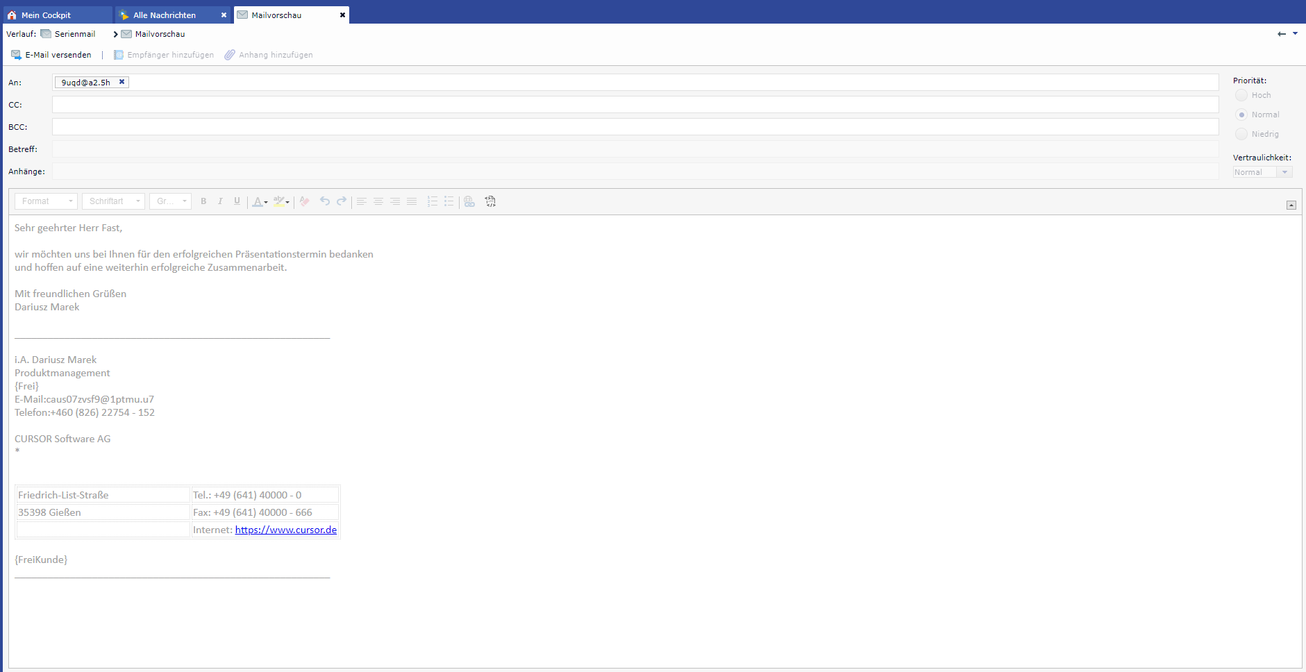Screen dimensions: 1306x672
Task: Insert a bulleted list
Action: (449, 201)
